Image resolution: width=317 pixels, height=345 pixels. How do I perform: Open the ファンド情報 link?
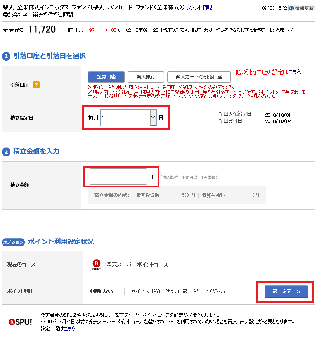coord(199,7)
